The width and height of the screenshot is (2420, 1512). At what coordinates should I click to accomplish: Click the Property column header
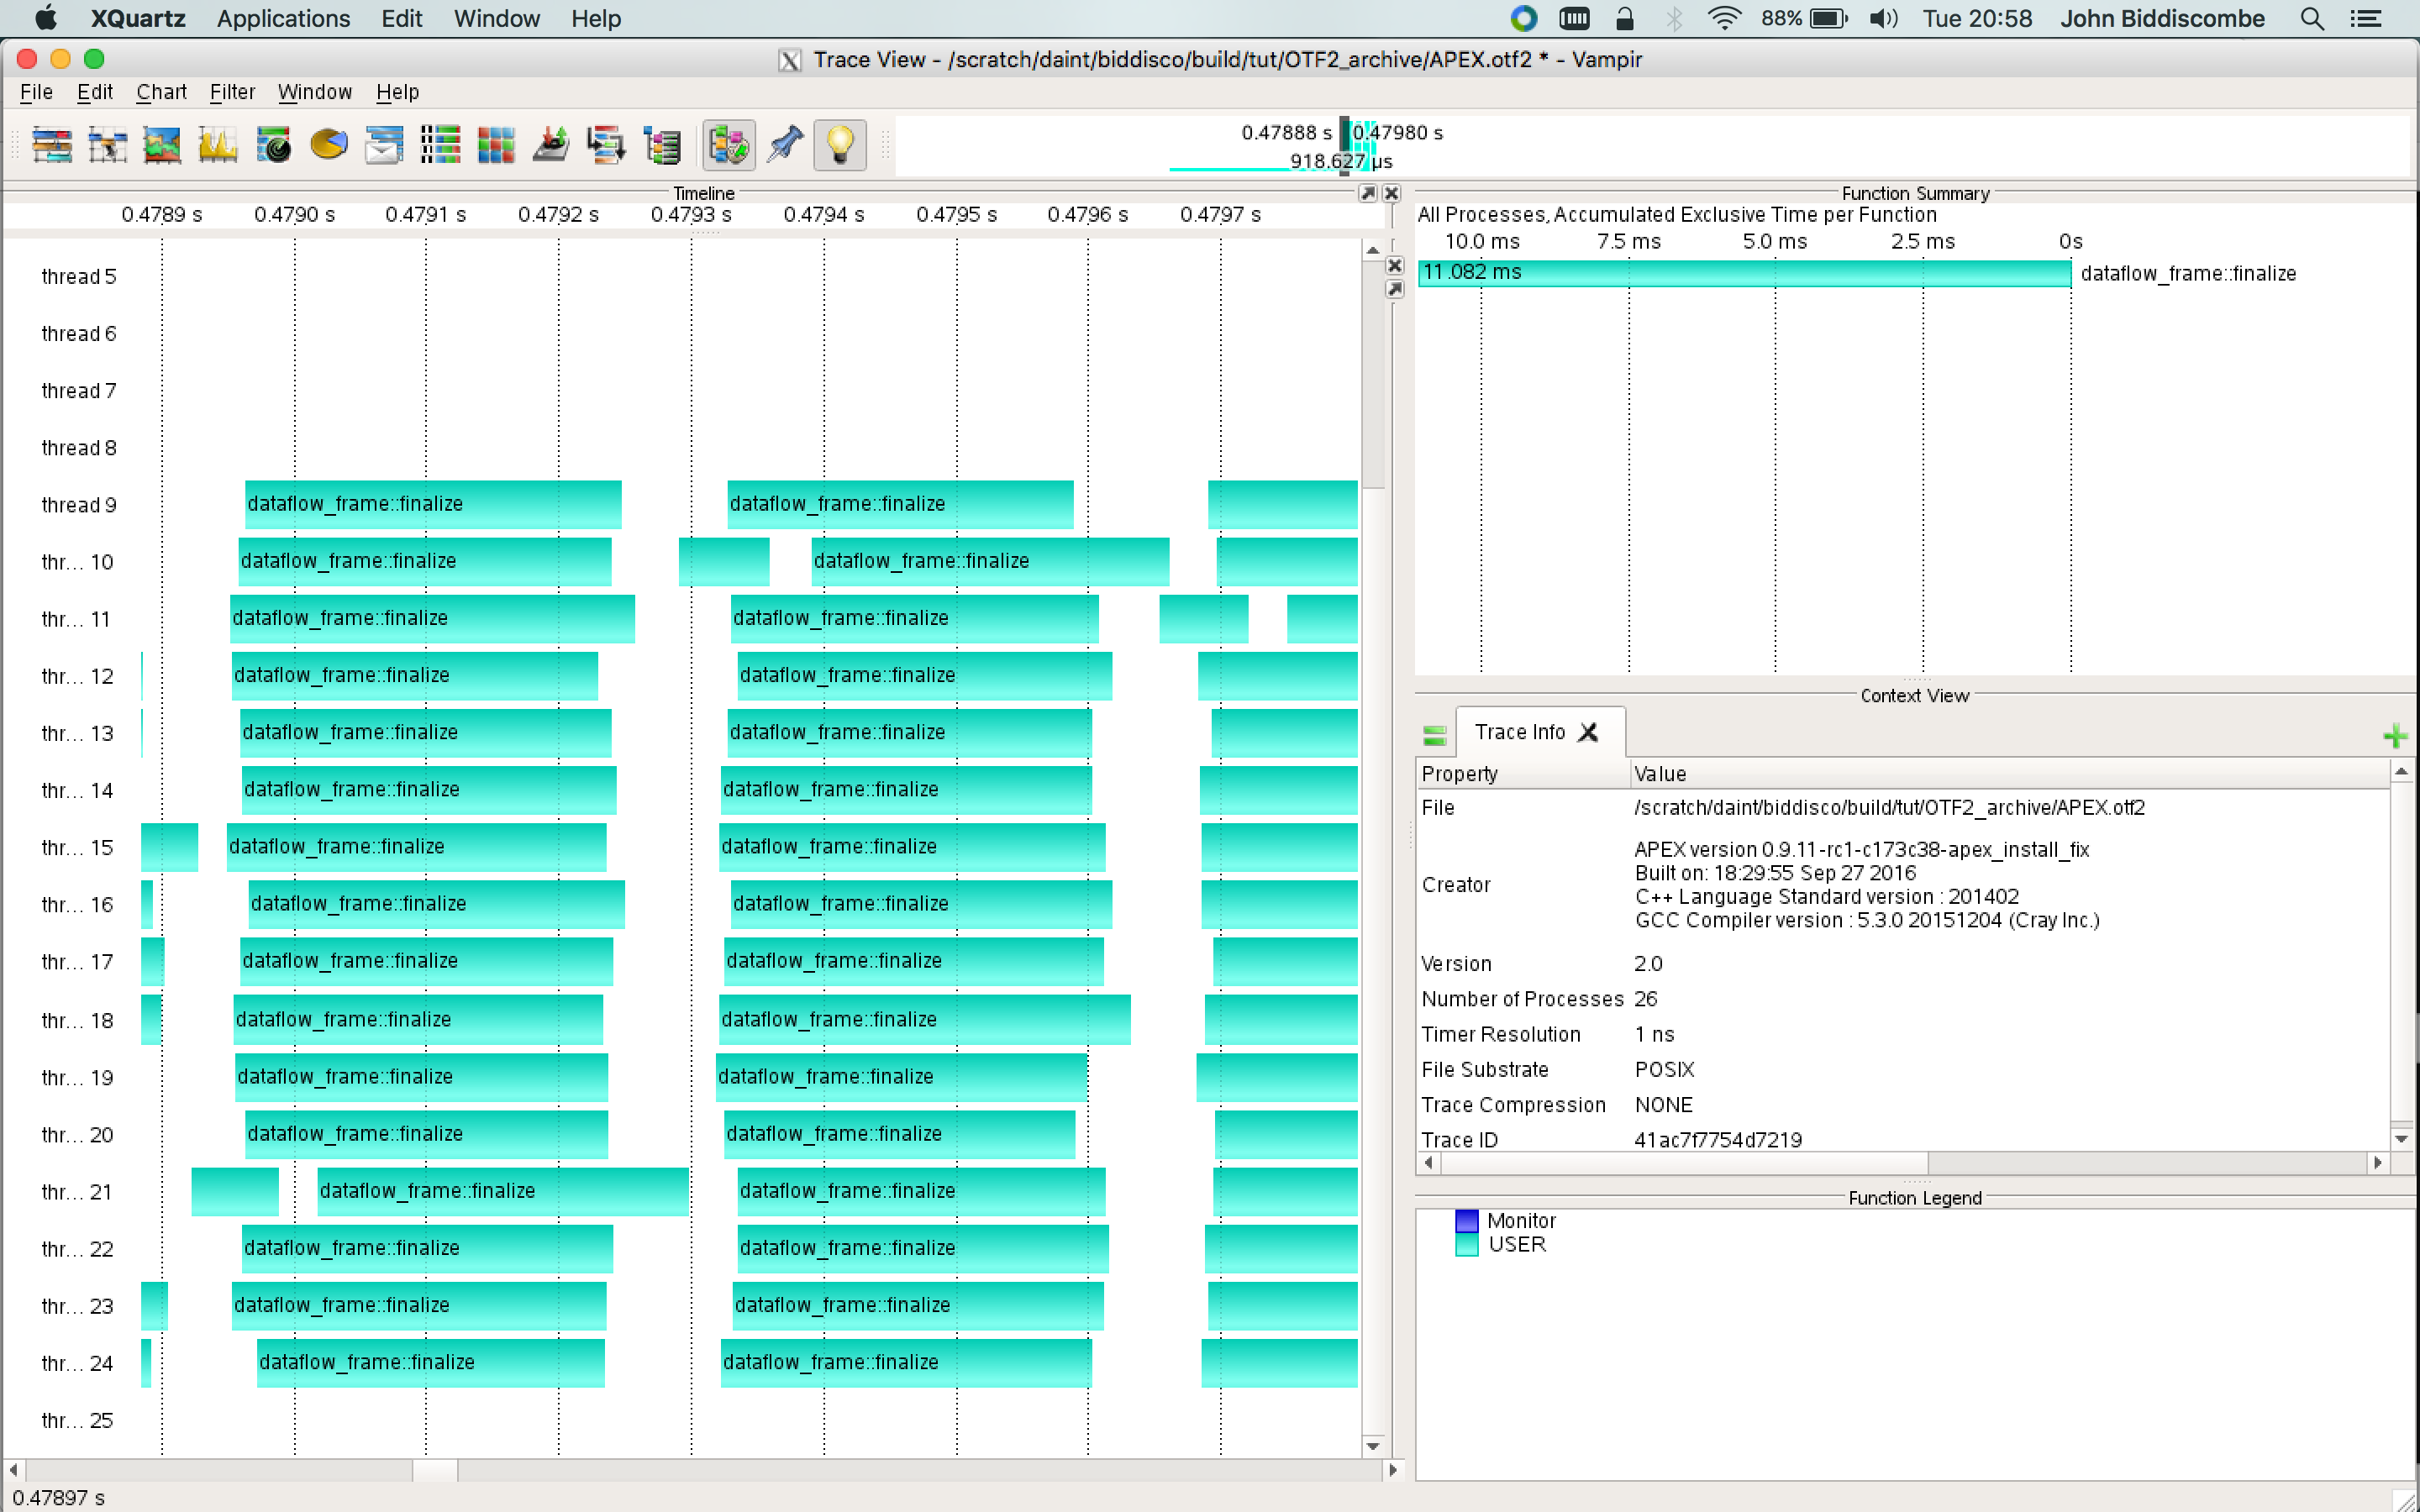click(x=1523, y=774)
